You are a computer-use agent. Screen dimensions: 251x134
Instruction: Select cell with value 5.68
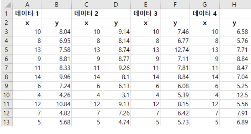pyautogui.click(x=57, y=122)
